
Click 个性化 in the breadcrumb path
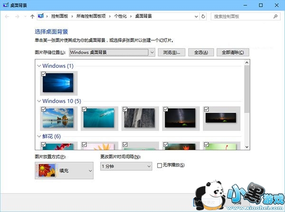click(x=121, y=16)
